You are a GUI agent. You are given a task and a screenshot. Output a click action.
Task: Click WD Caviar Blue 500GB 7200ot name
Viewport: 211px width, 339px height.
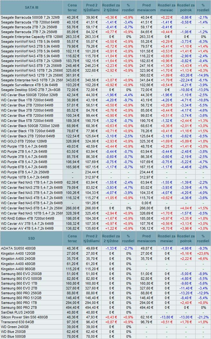tap(29, 95)
